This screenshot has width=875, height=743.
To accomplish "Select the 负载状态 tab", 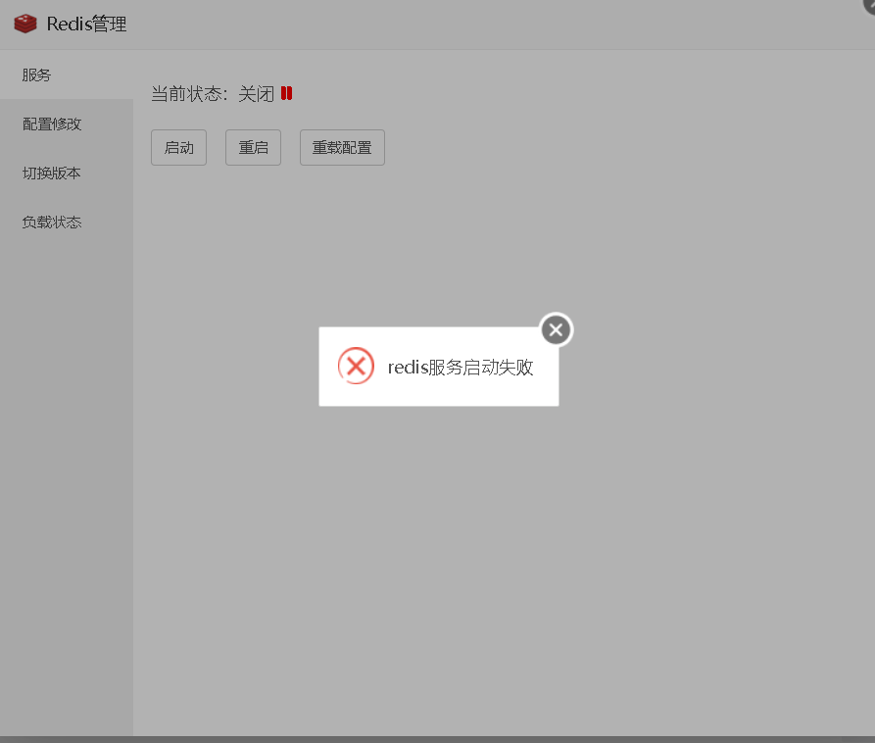I will pos(67,223).
